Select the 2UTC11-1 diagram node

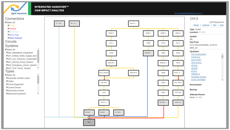(x=104, y=103)
